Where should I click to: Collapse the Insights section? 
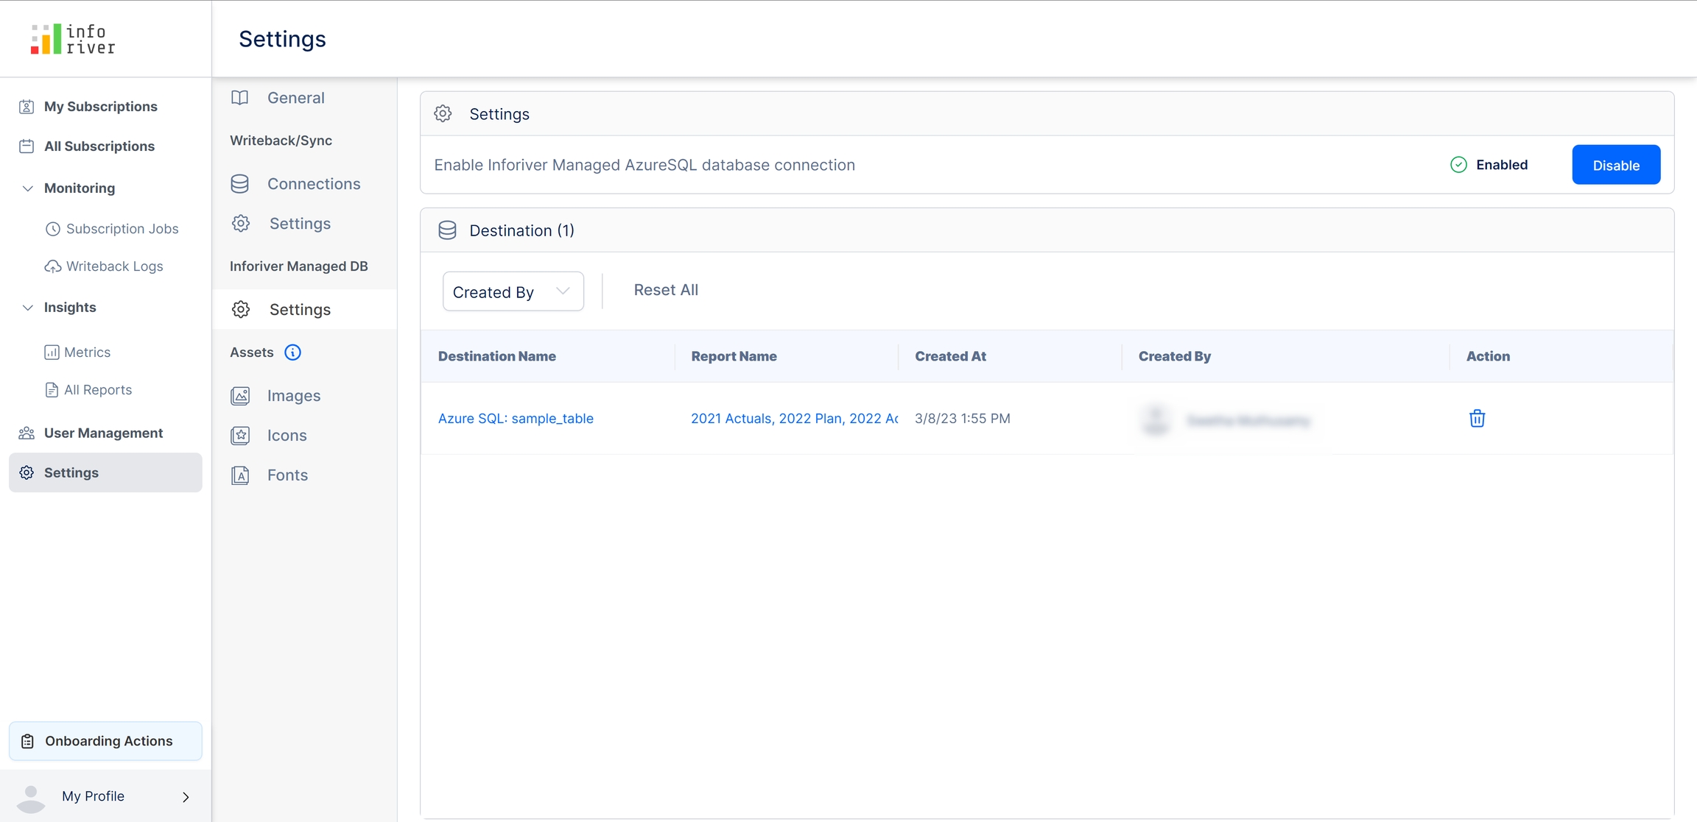coord(28,308)
